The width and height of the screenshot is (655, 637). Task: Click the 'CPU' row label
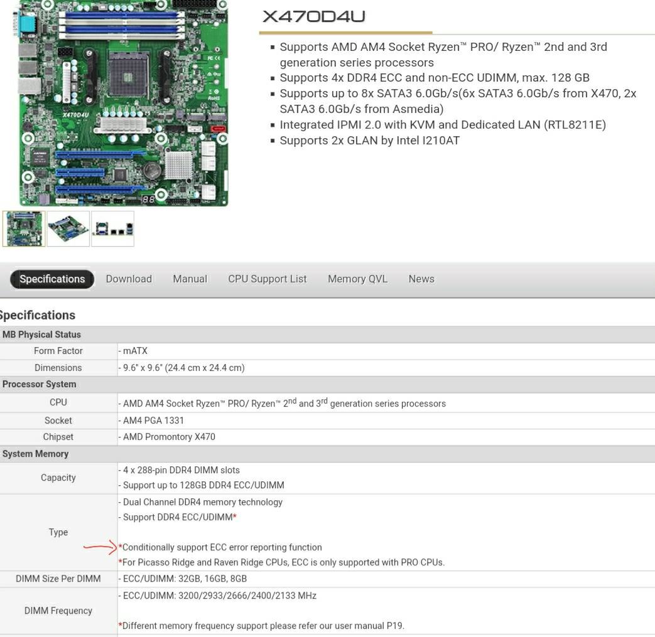click(58, 402)
